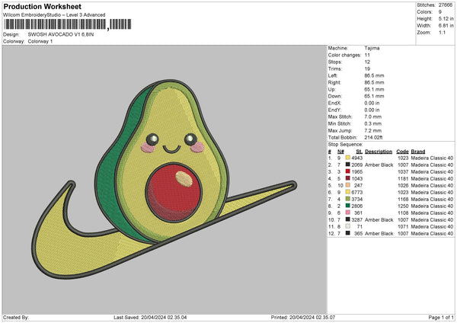Select design name 'SWOSH AVOCADO V1 6,8IN'
Screen dimensions: 457x323
pos(61,34)
